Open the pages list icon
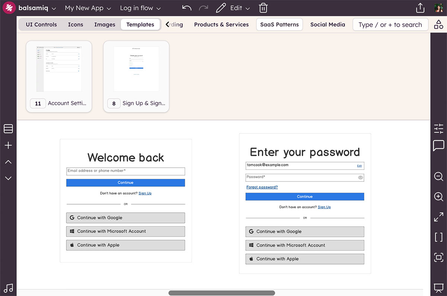447x296 pixels. point(8,128)
